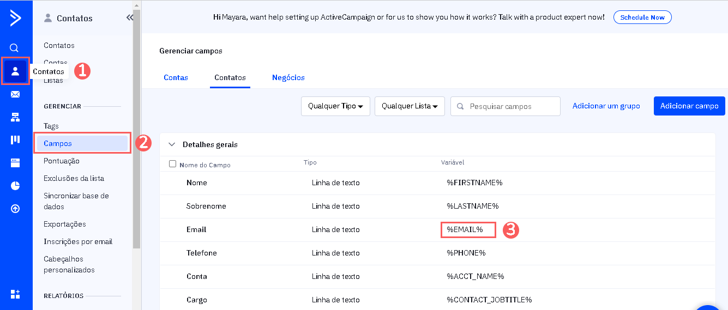Collapse the Detalhes gerais group
The image size is (728, 310).
[172, 144]
